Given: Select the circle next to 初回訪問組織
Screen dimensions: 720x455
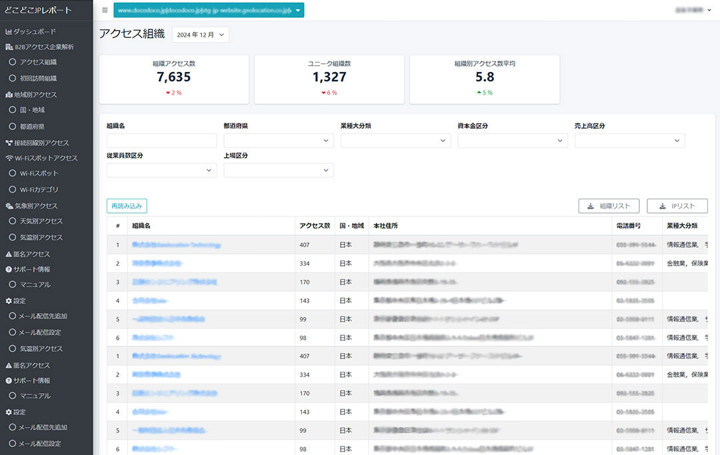Looking at the screenshot, I should pos(13,79).
